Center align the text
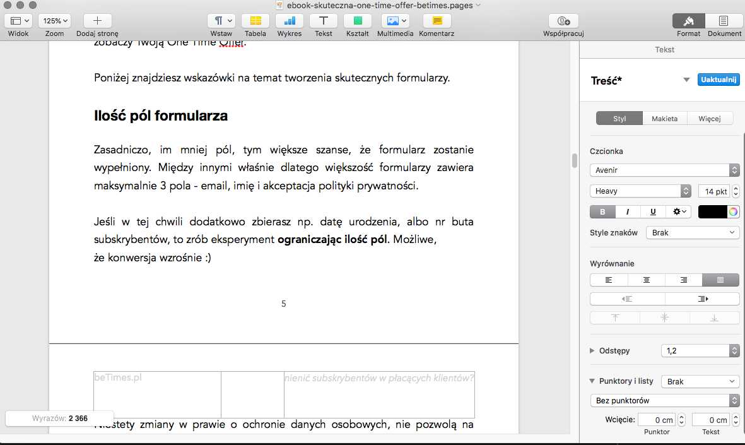Image resolution: width=745 pixels, height=445 pixels. [x=646, y=280]
